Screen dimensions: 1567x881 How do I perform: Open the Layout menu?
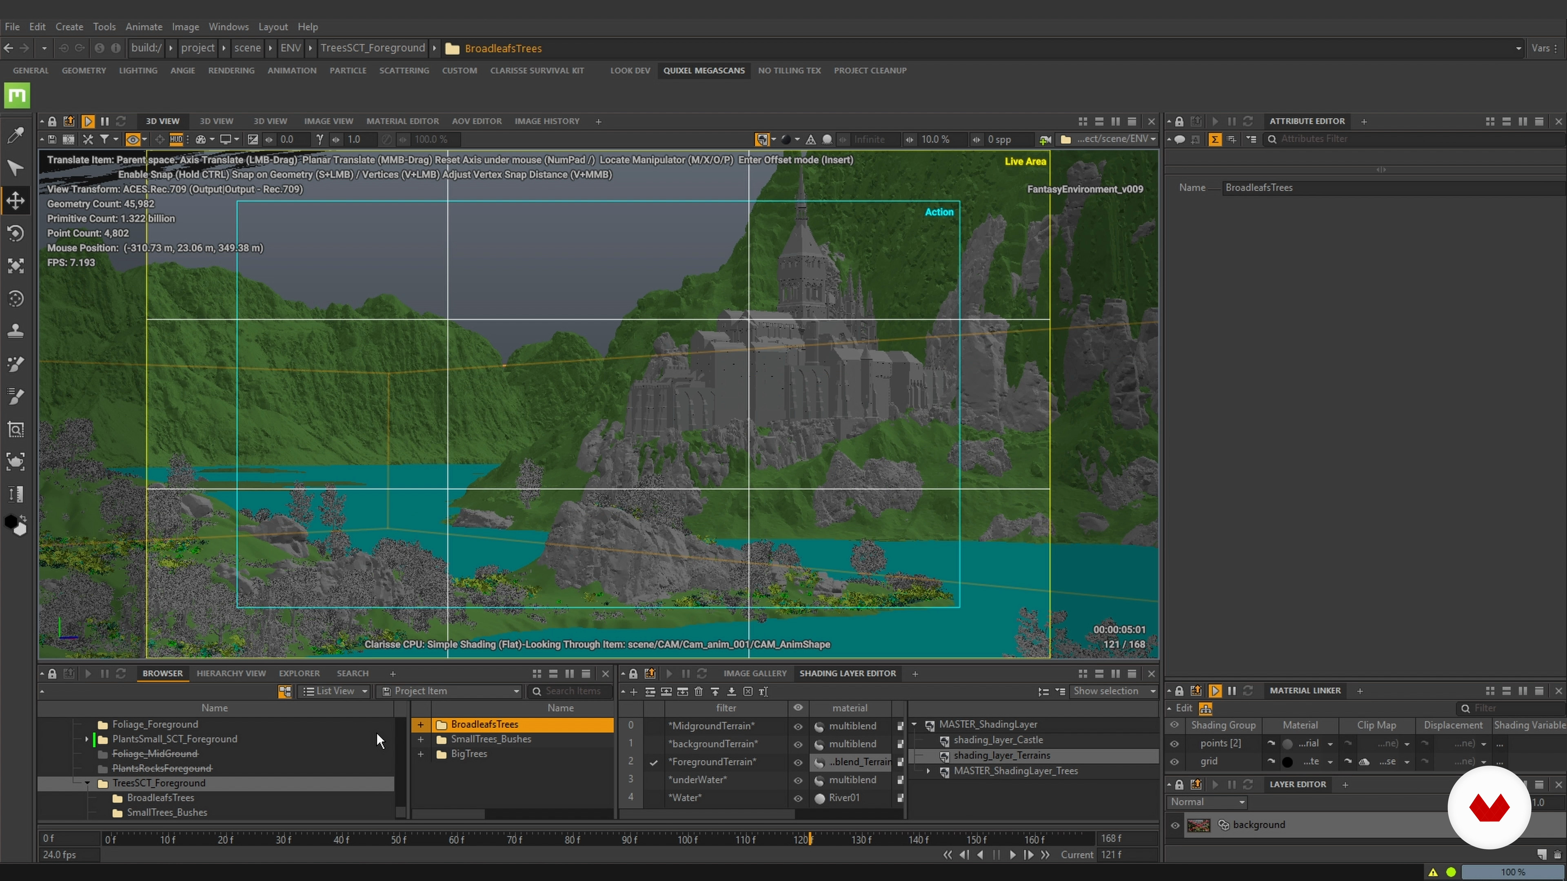pyautogui.click(x=273, y=27)
